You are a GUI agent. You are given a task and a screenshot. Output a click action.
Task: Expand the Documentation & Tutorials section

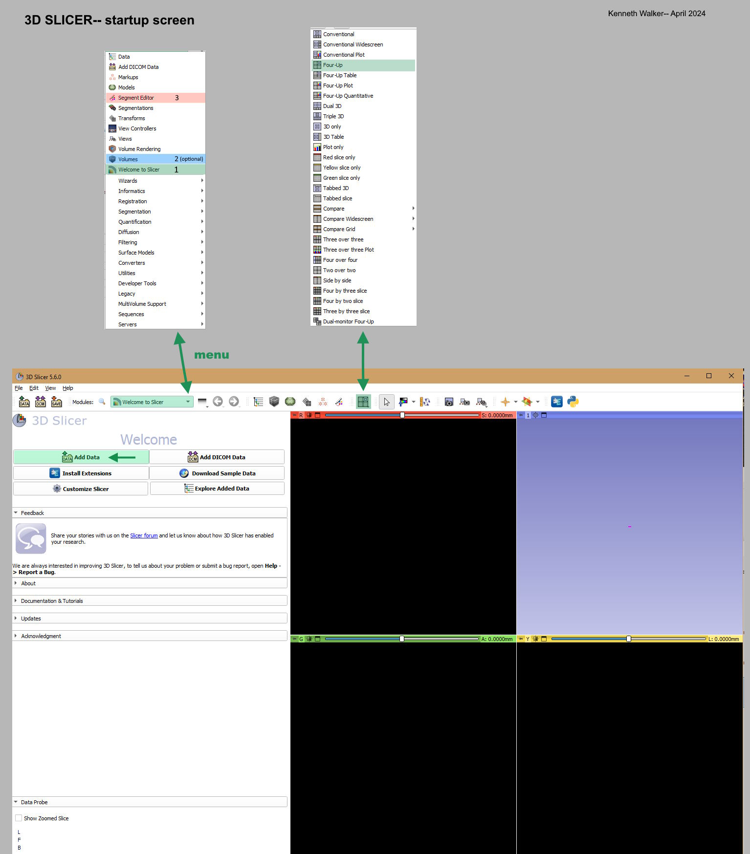(51, 601)
